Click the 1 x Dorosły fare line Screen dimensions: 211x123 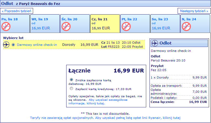click(x=179, y=77)
